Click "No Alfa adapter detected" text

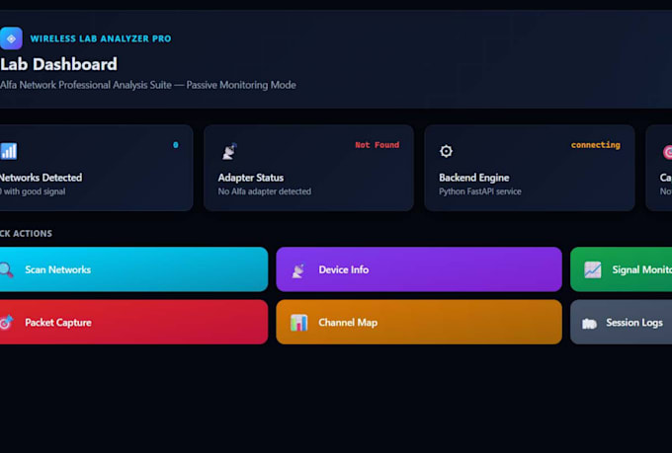[265, 191]
